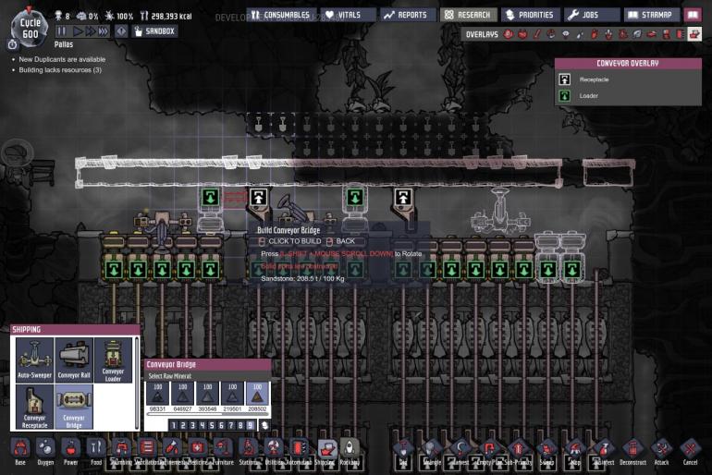
Task: Set build priority to 5
Action: pyautogui.click(x=212, y=425)
